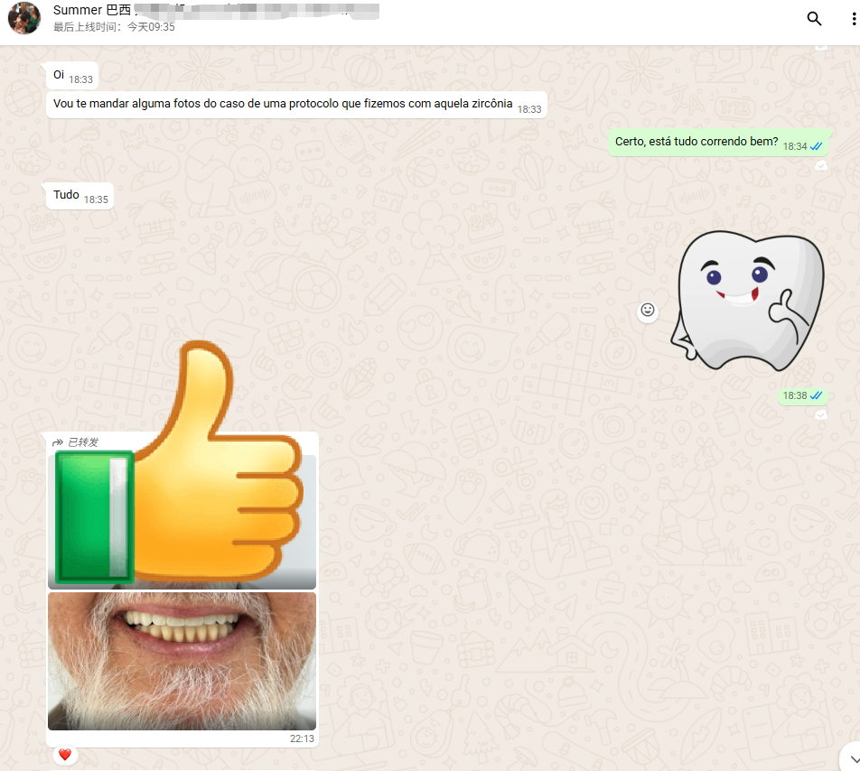
Task: Jump to latest messages with down chevron
Action: (x=854, y=758)
